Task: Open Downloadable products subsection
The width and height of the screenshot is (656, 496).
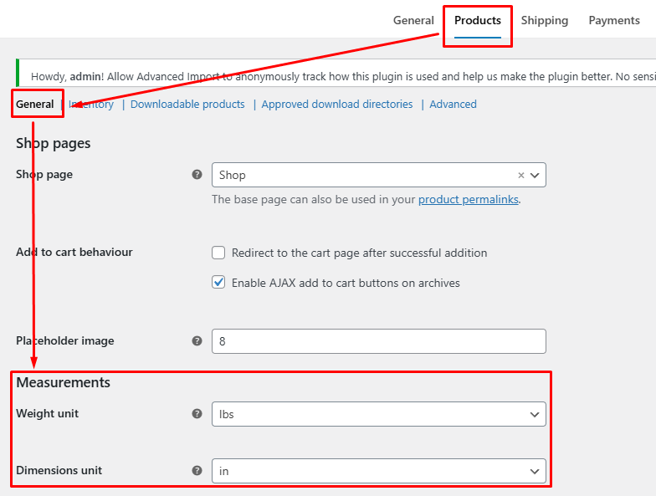Action: (x=187, y=104)
